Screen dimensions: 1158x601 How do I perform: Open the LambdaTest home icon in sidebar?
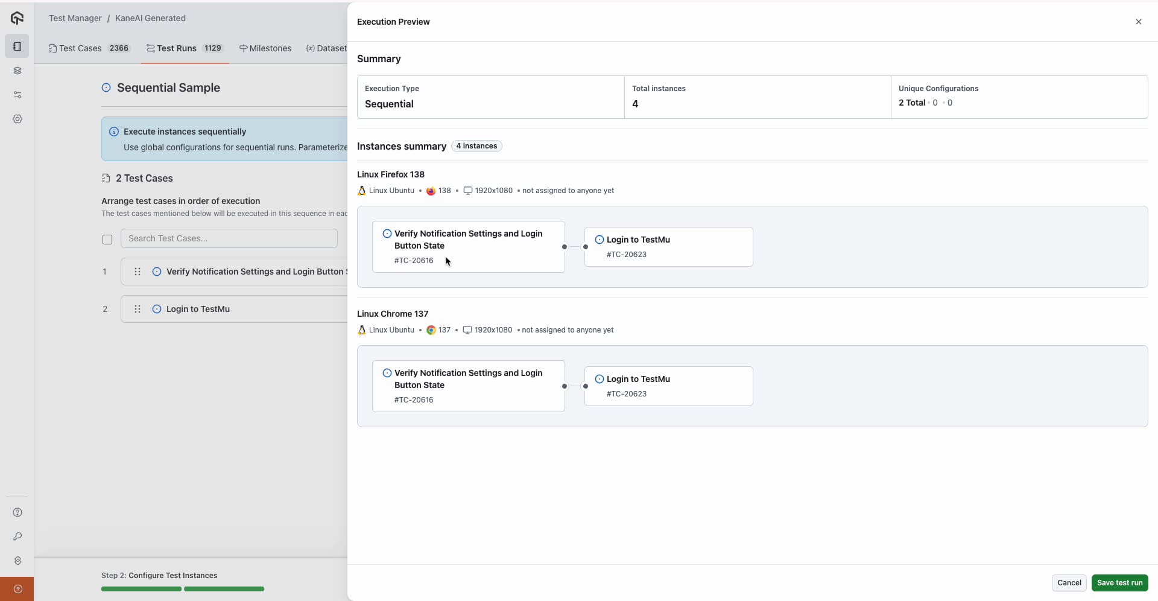click(17, 18)
